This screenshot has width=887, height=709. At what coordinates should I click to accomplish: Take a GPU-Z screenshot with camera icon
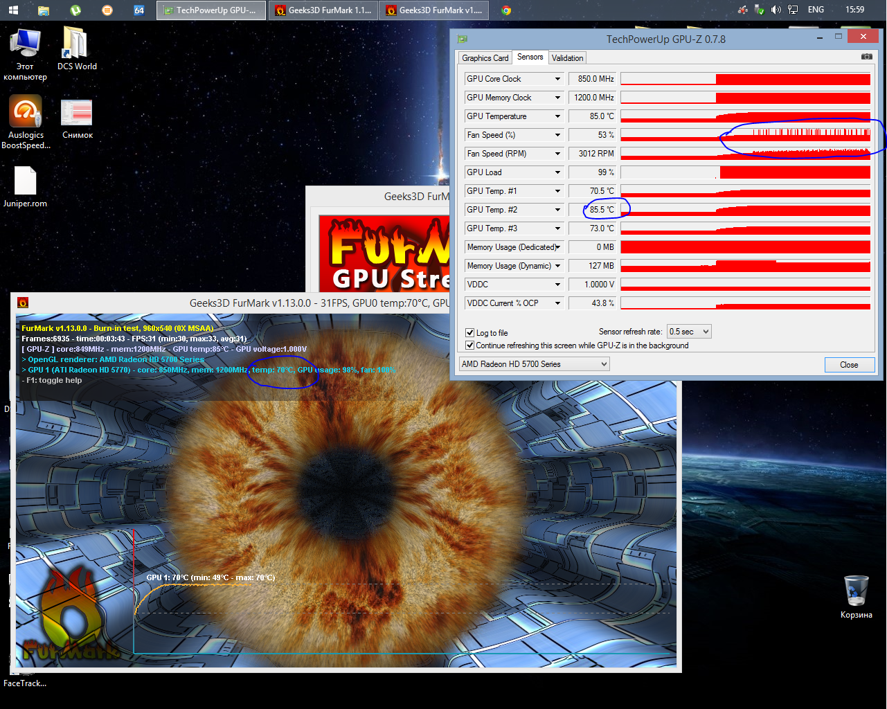point(866,57)
